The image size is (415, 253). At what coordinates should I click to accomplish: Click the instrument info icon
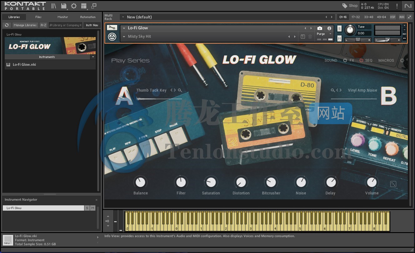(x=329, y=28)
